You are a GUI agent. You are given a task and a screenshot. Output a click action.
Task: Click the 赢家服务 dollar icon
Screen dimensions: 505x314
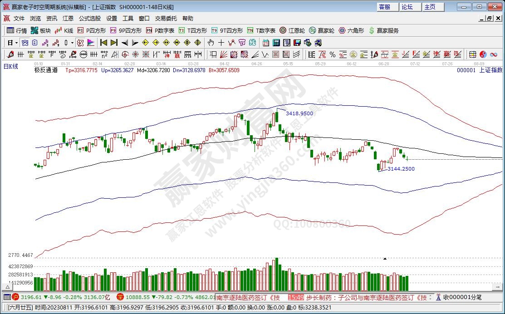[384, 30]
